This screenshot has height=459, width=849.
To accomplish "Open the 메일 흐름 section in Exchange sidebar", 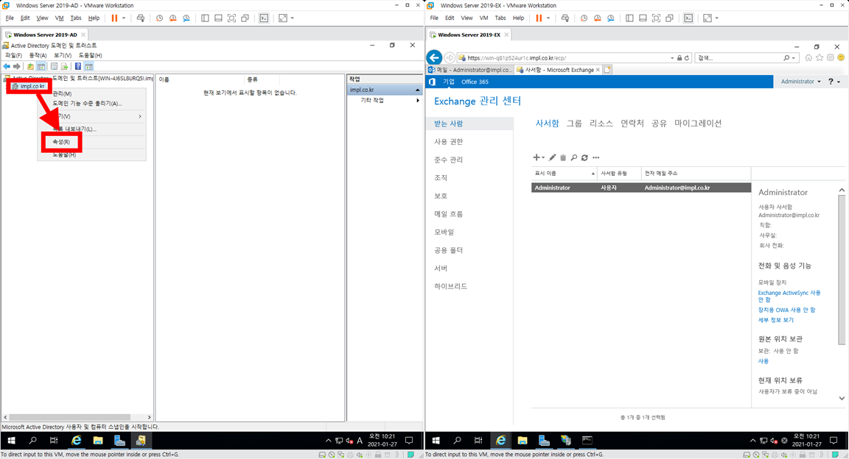I will click(x=448, y=214).
